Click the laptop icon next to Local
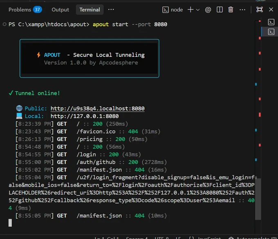 pos(19,116)
